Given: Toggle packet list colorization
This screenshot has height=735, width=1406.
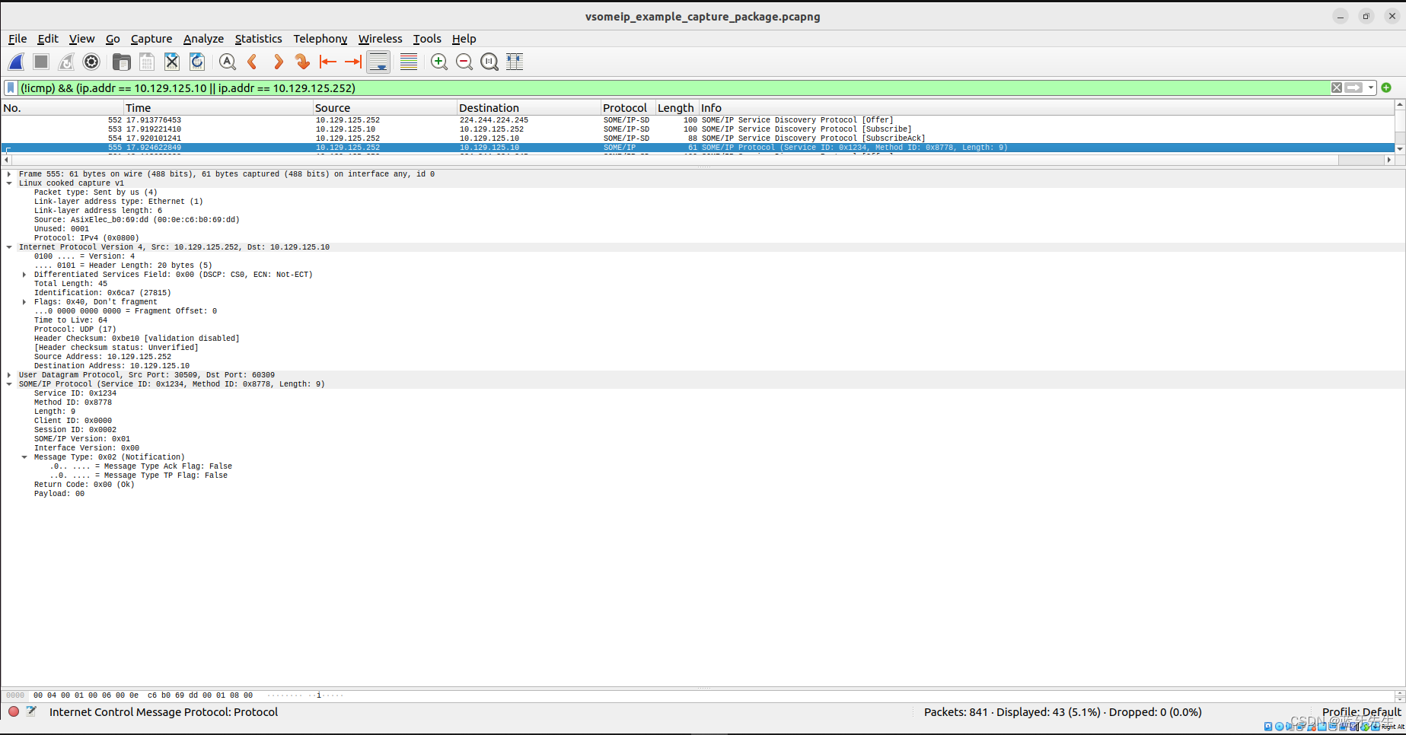Looking at the screenshot, I should [408, 62].
